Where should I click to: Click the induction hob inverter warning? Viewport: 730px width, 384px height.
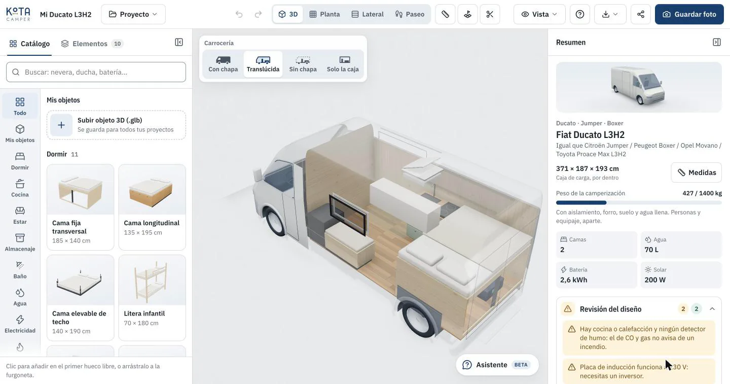639,371
